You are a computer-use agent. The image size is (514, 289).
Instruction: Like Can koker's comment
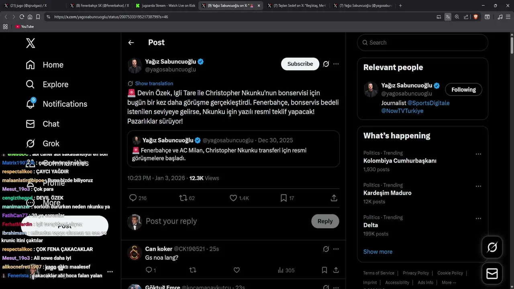point(237,270)
